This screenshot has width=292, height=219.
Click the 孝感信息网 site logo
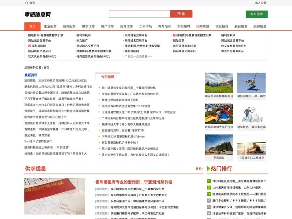tap(38, 14)
